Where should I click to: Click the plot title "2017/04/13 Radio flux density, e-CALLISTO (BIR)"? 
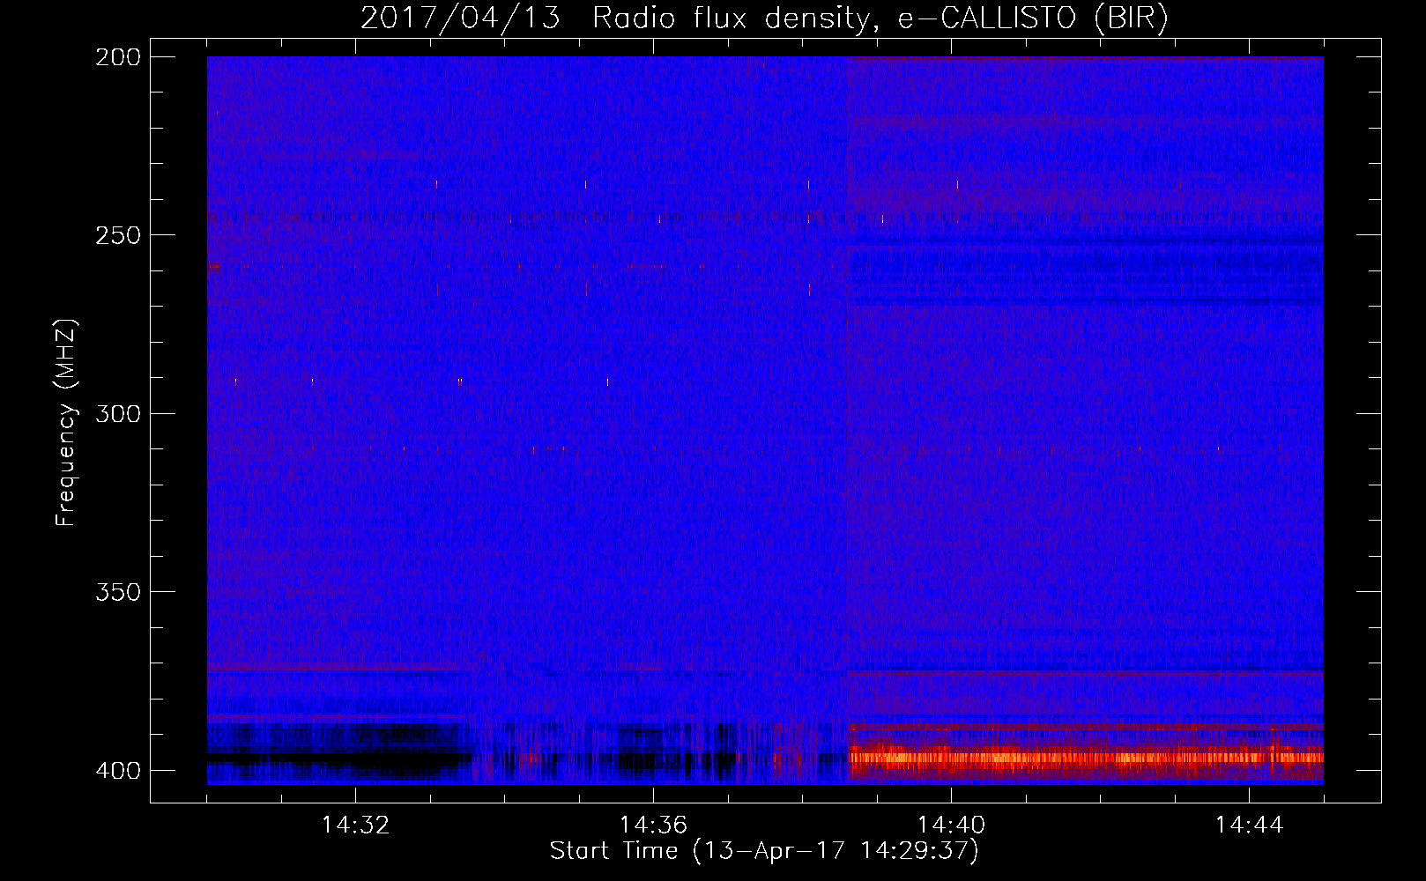pyautogui.click(x=764, y=19)
